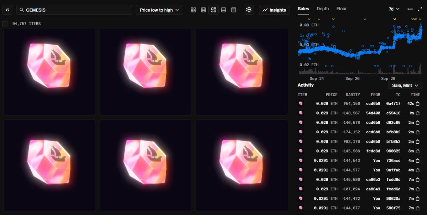This screenshot has width=427, height=215.
Task: Click the Sep 24 date on chart axis
Action: click(317, 78)
